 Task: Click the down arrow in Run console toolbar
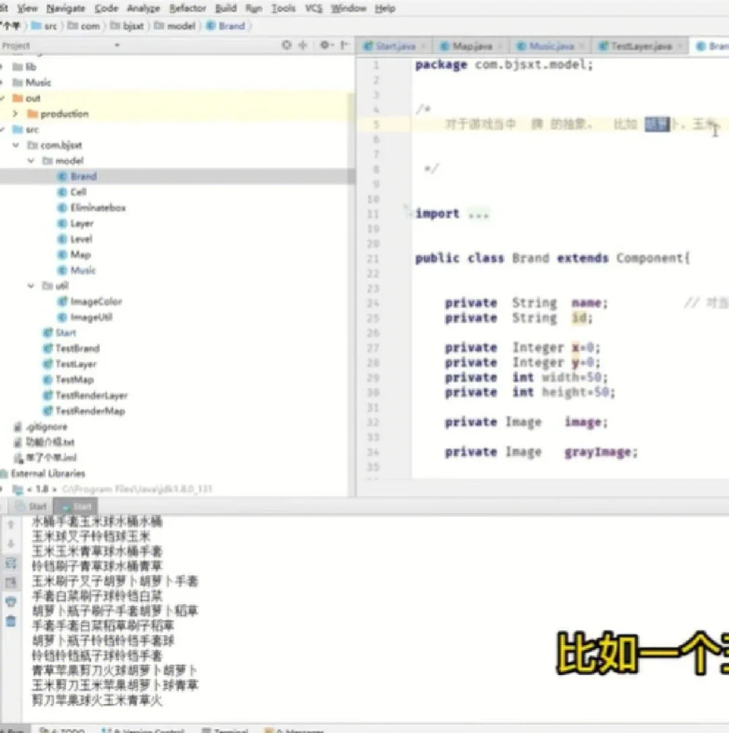point(11,543)
